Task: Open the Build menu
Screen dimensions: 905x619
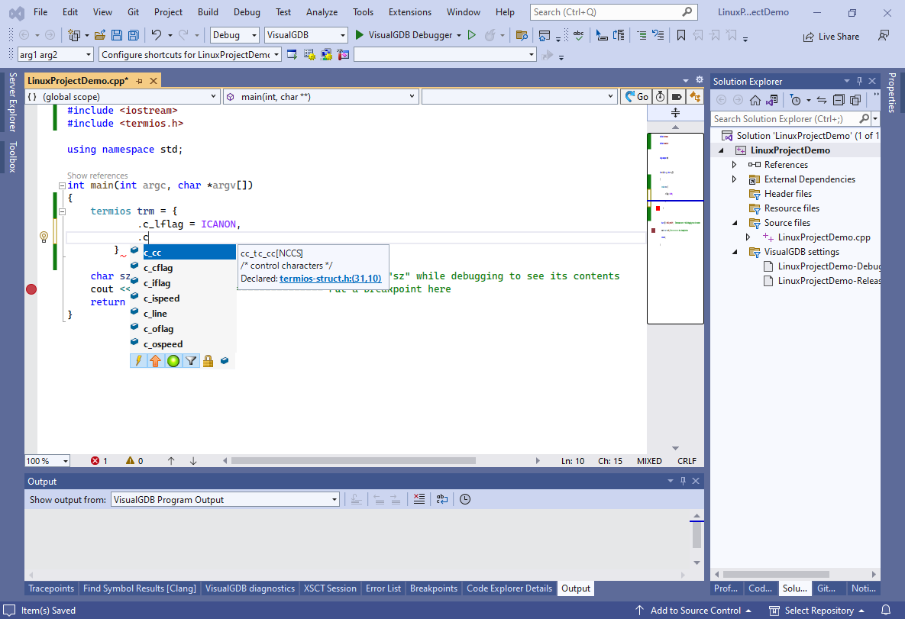Action: click(x=208, y=12)
